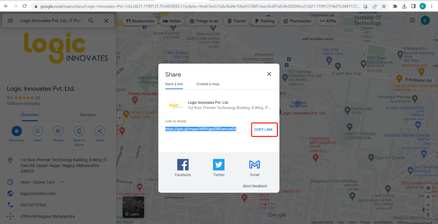
Task: Click the address pin icon
Action: click(x=10, y=160)
